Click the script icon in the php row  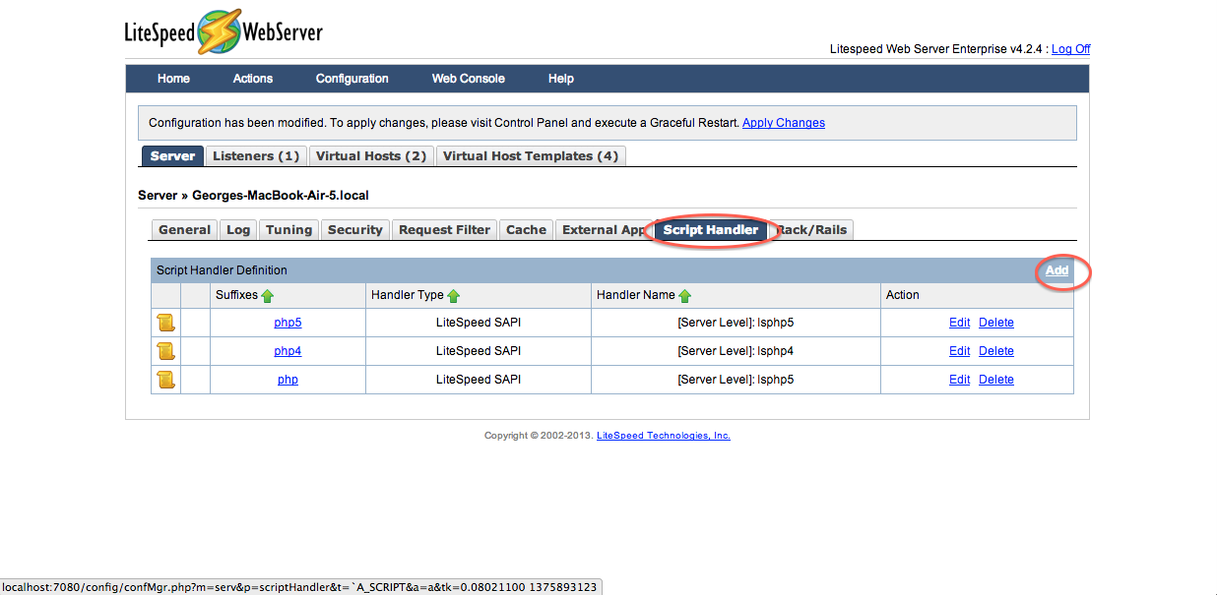click(x=165, y=380)
